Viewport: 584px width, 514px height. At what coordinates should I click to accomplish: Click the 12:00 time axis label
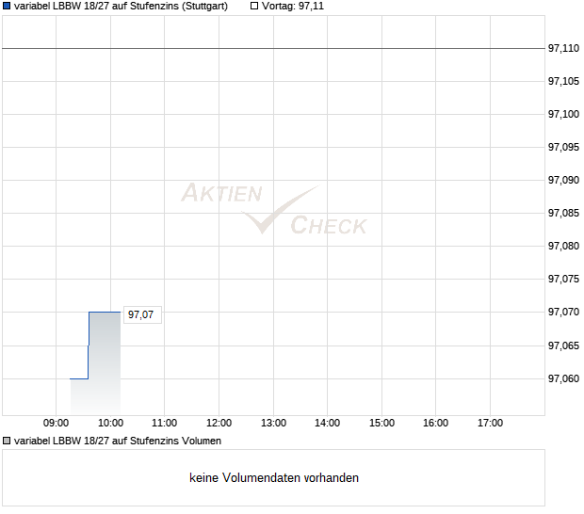tap(219, 424)
